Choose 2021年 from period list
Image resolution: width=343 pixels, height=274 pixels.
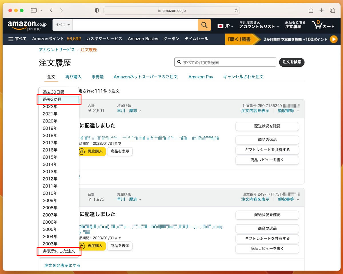click(59, 114)
